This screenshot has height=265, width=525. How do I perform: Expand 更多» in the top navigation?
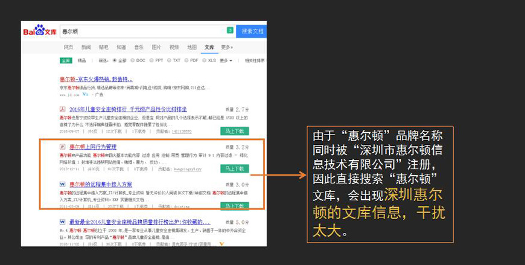pos(227,47)
